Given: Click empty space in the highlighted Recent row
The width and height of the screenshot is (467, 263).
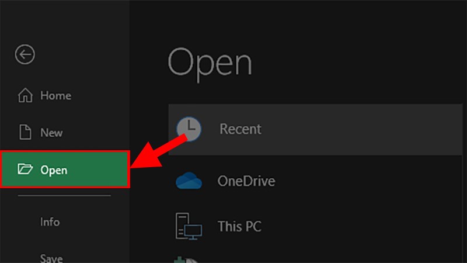Looking at the screenshot, I should tap(362, 129).
